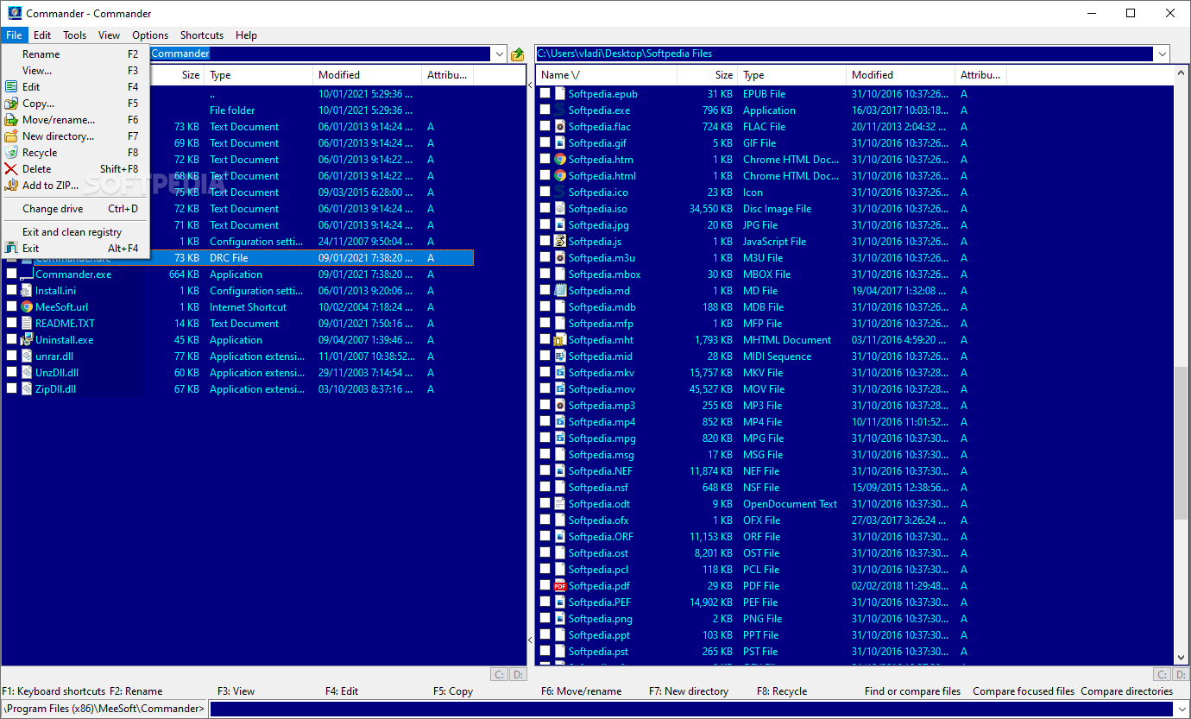Viewport: 1191px width, 719px height.
Task: Click the Install.ini settings file icon
Action: click(x=27, y=290)
